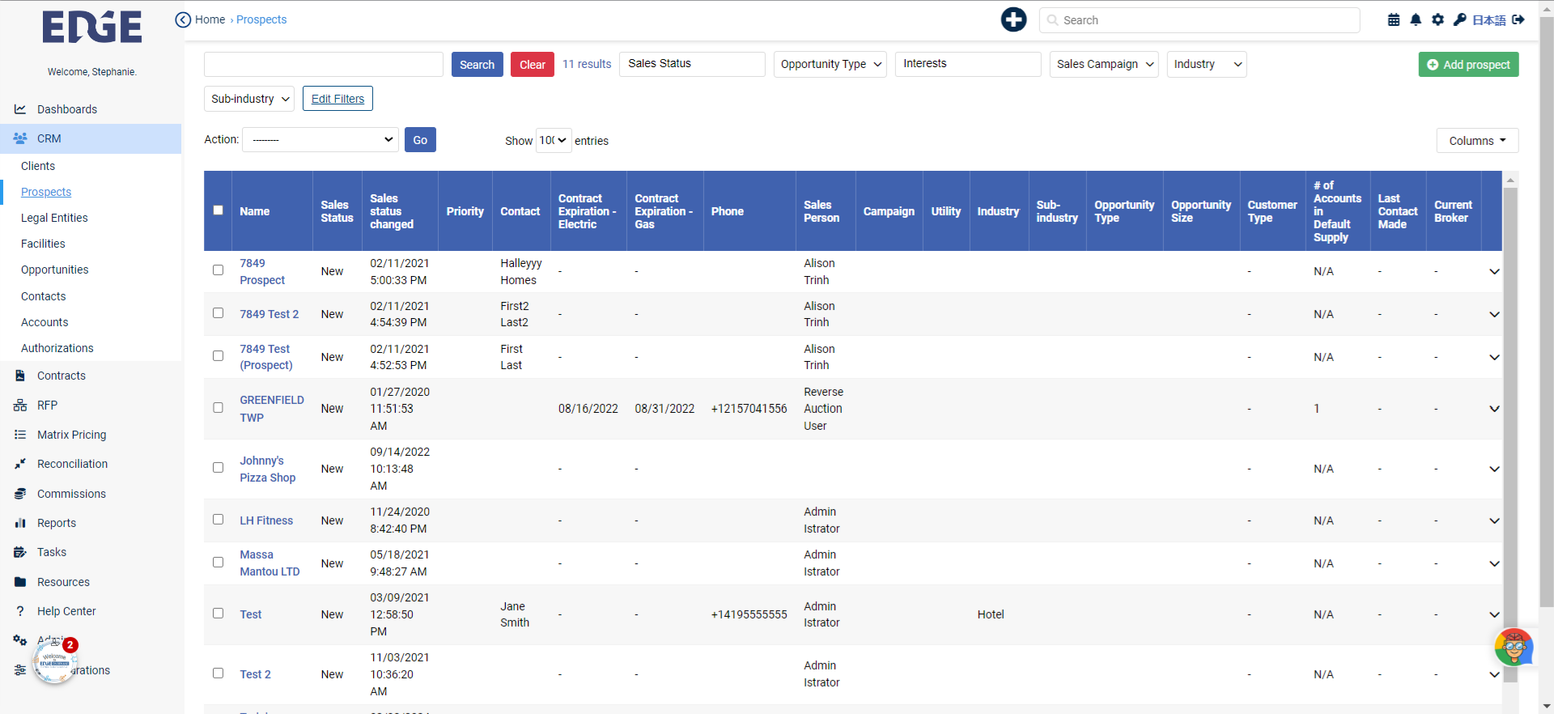The image size is (1554, 714).
Task: Open Clients in the CRM submenu
Action: [38, 166]
